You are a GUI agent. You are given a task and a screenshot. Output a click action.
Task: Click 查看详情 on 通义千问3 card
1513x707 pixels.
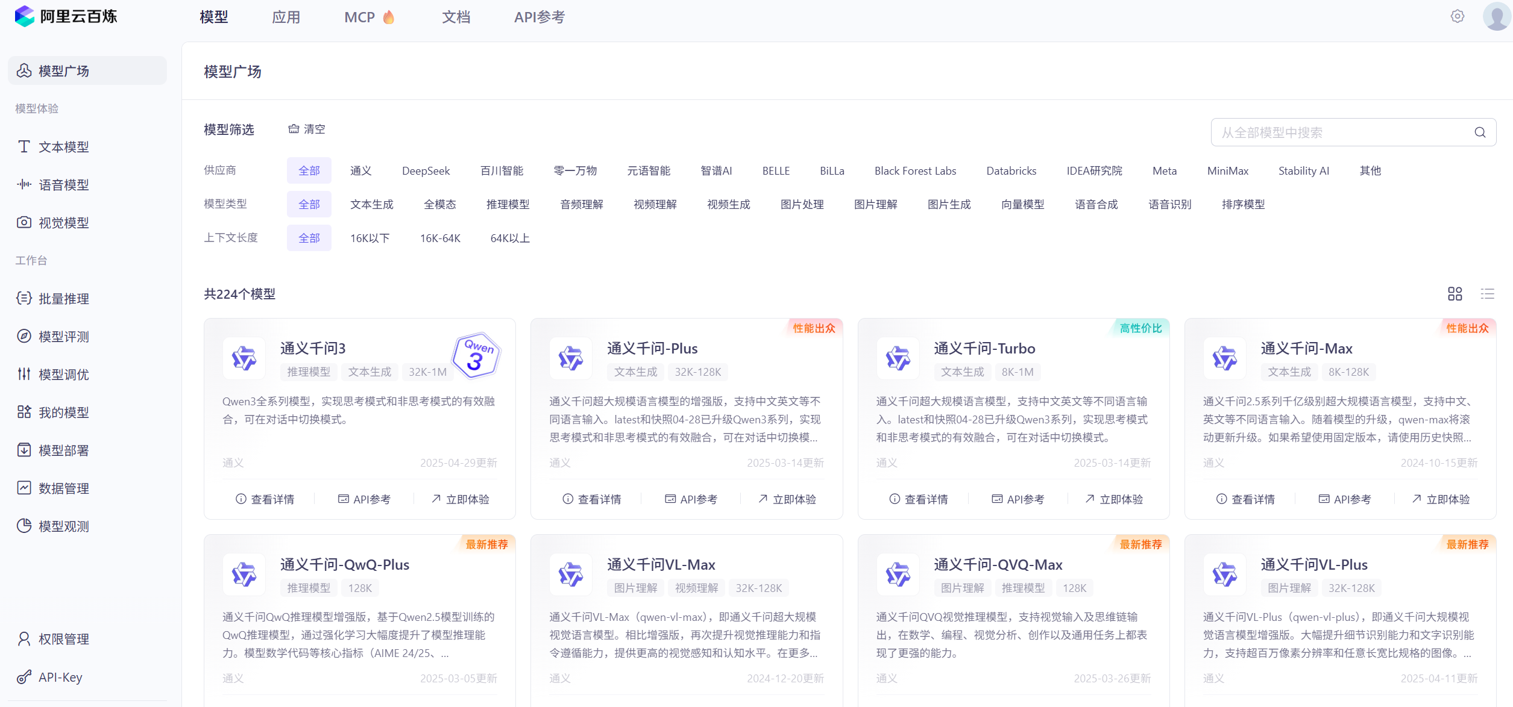click(x=265, y=499)
